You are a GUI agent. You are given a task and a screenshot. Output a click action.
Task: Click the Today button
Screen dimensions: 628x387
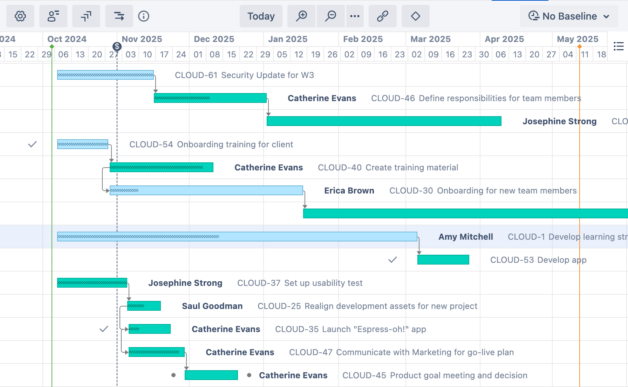[x=261, y=16]
